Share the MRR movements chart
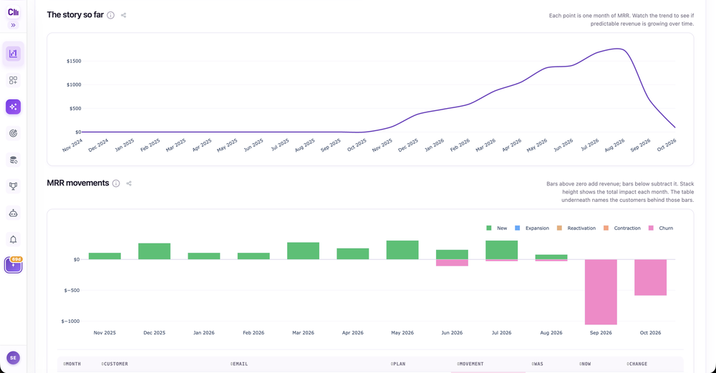This screenshot has height=373, width=716. [129, 183]
